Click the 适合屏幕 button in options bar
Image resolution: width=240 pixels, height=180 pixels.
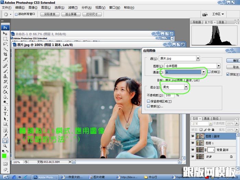click(x=71, y=14)
